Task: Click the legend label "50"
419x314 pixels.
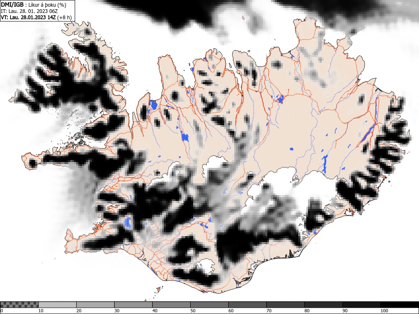Action: tap(193, 311)
